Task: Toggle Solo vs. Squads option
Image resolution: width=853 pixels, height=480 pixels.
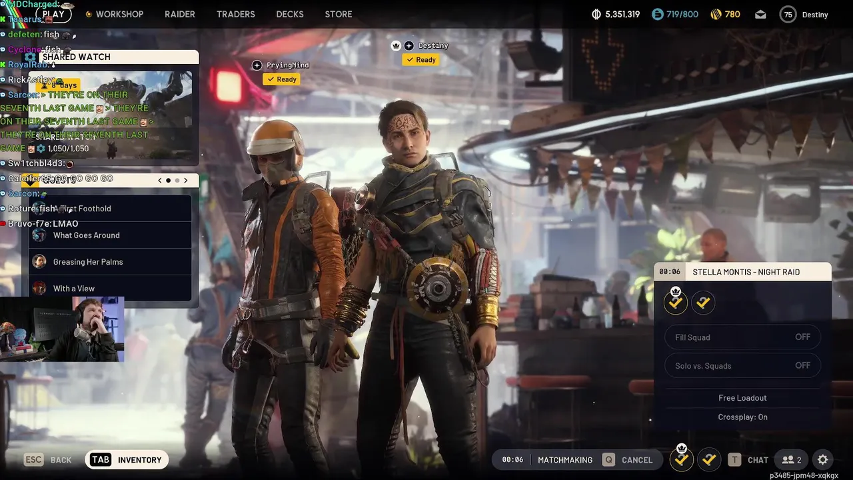Action: click(742, 365)
